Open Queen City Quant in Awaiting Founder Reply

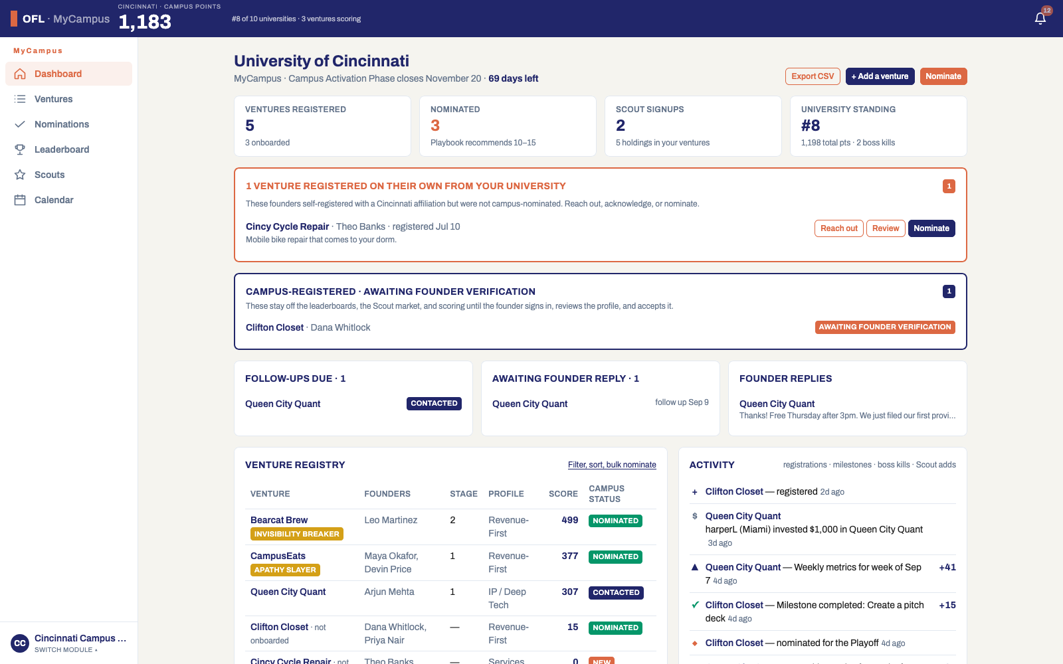click(x=530, y=404)
